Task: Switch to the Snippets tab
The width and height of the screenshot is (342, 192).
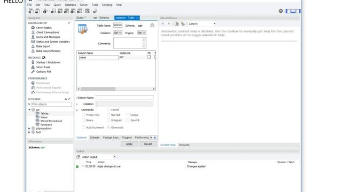Action: [x=184, y=145]
